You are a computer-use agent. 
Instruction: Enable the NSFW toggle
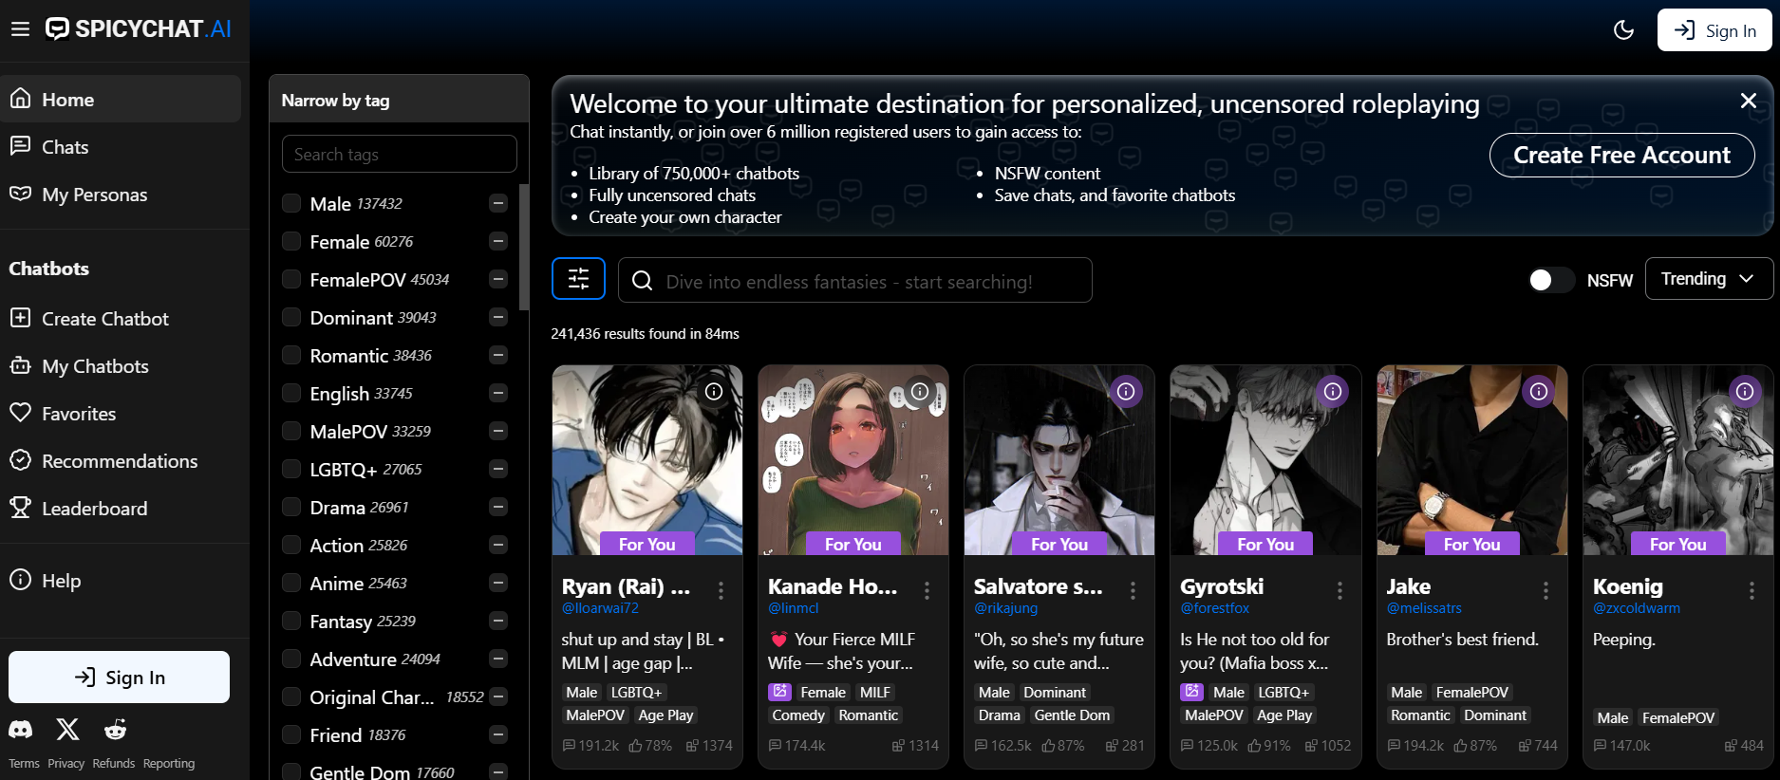(x=1551, y=280)
